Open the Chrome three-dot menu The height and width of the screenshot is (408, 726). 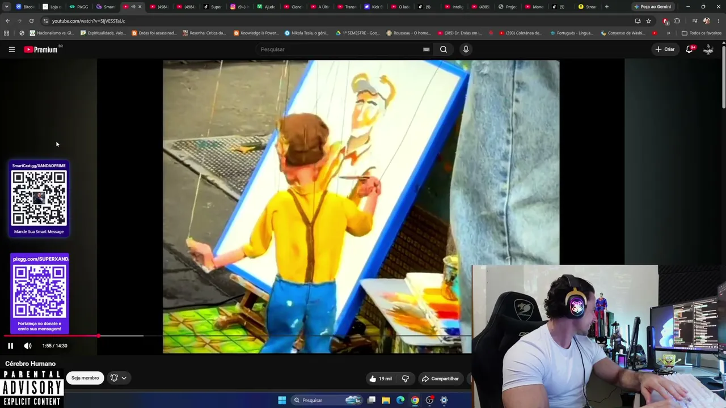pyautogui.click(x=718, y=21)
